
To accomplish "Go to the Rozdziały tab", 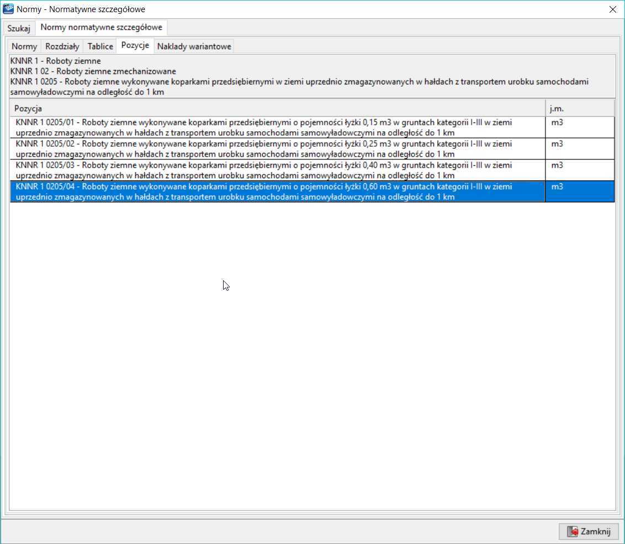I will 62,47.
